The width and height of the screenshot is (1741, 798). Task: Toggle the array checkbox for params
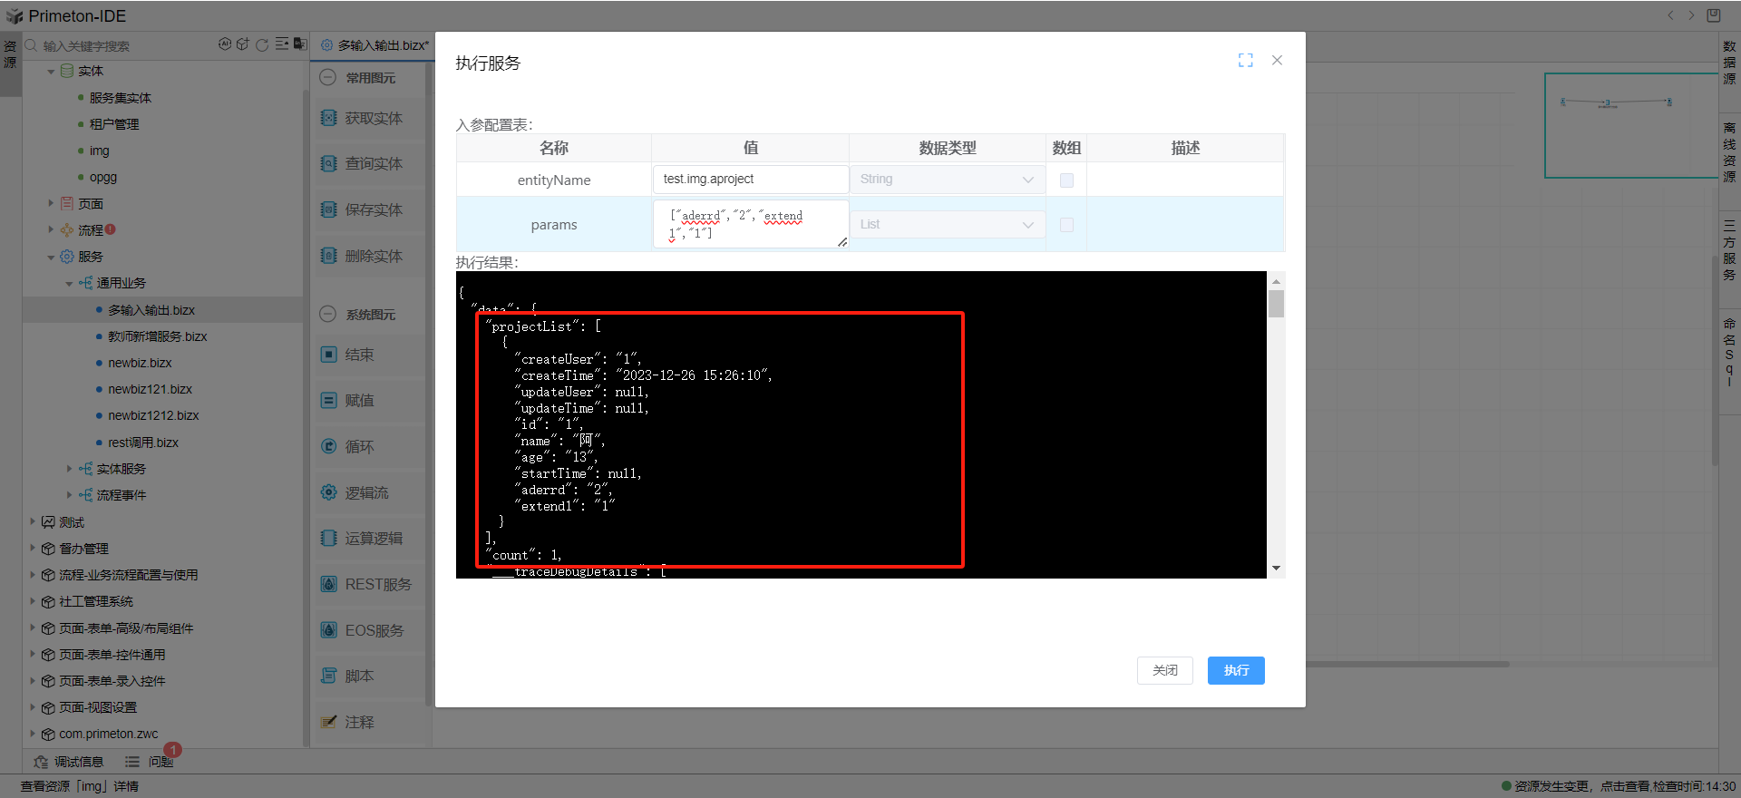click(1066, 225)
